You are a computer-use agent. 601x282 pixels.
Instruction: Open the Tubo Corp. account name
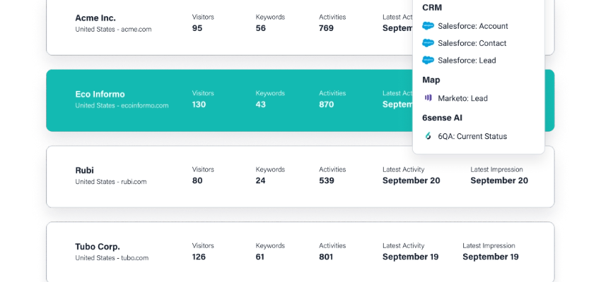click(98, 247)
